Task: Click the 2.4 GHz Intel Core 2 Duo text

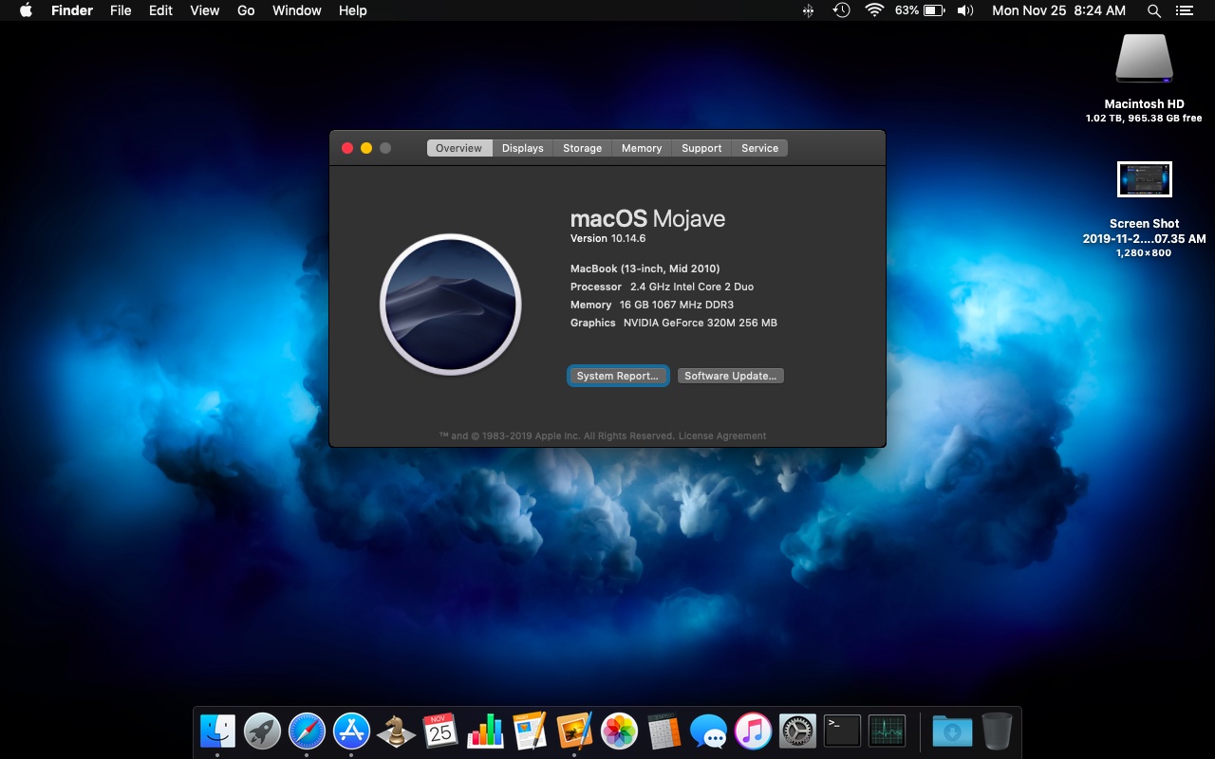Action: pos(692,287)
